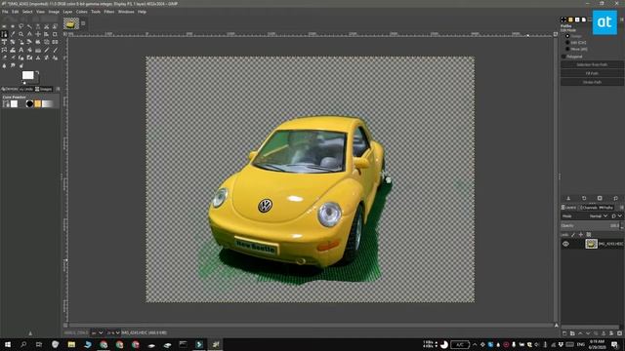Select the Paths tool

(x=4, y=34)
